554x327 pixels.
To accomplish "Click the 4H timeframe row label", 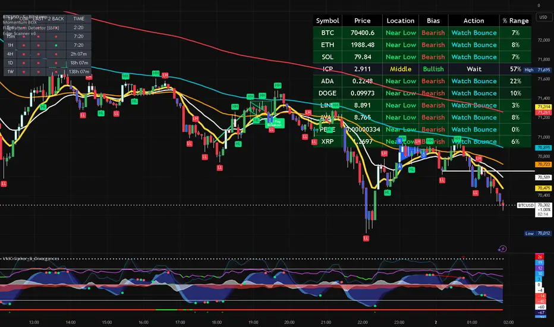I will [x=10, y=54].
